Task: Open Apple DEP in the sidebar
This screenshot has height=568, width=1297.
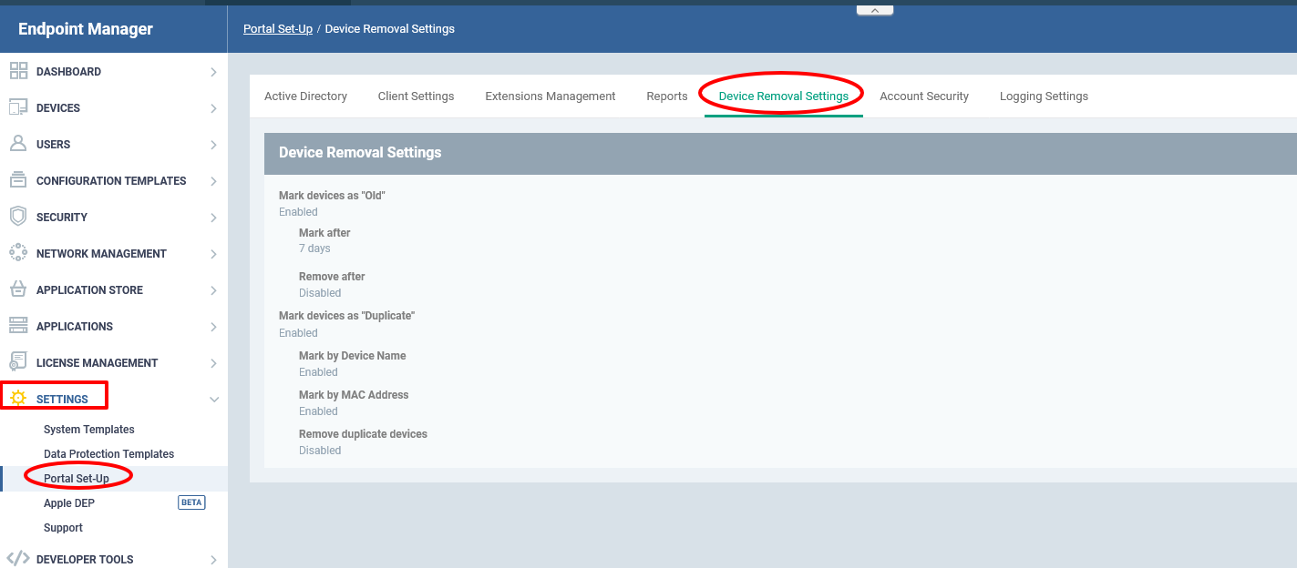Action: (69, 503)
